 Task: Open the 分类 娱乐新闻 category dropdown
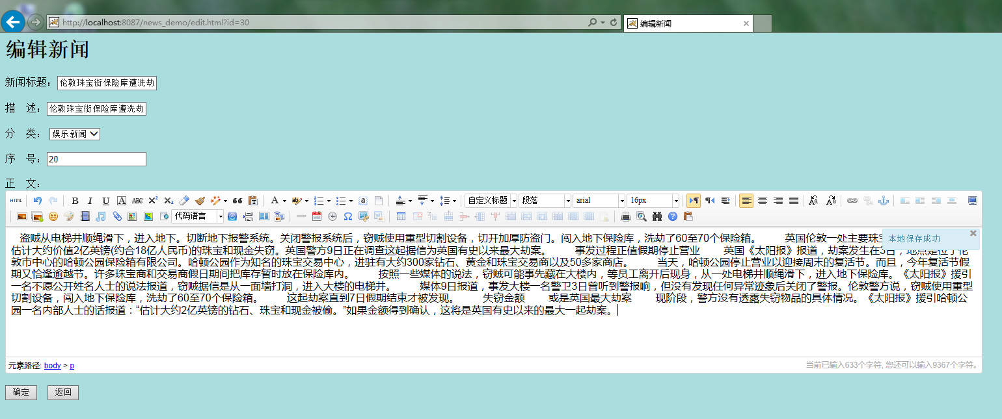pyautogui.click(x=75, y=134)
